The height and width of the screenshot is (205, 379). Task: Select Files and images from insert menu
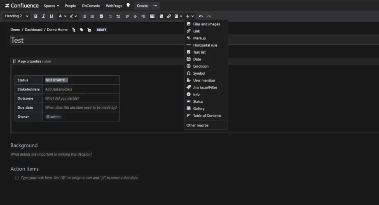(206, 24)
